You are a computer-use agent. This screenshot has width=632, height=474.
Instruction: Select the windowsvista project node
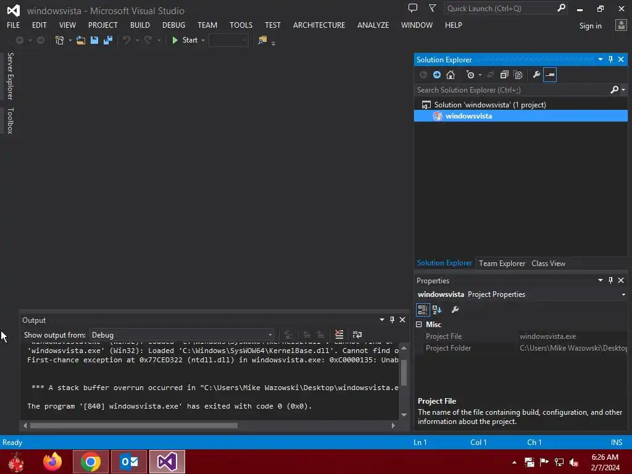[x=521, y=116]
